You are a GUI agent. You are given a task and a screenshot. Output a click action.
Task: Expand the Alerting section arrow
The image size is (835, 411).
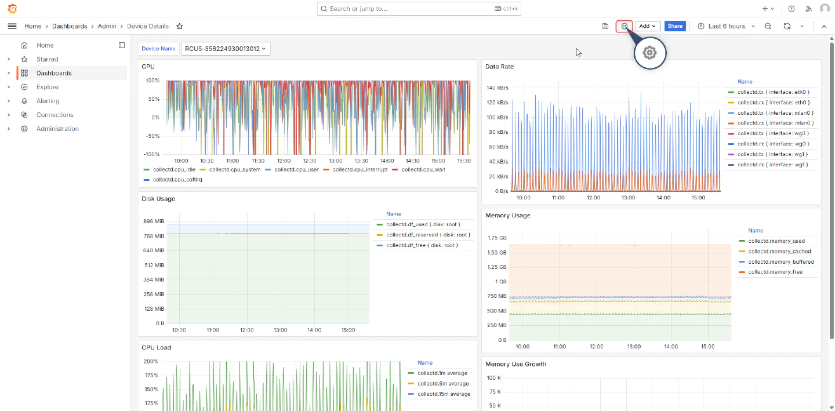[8, 101]
